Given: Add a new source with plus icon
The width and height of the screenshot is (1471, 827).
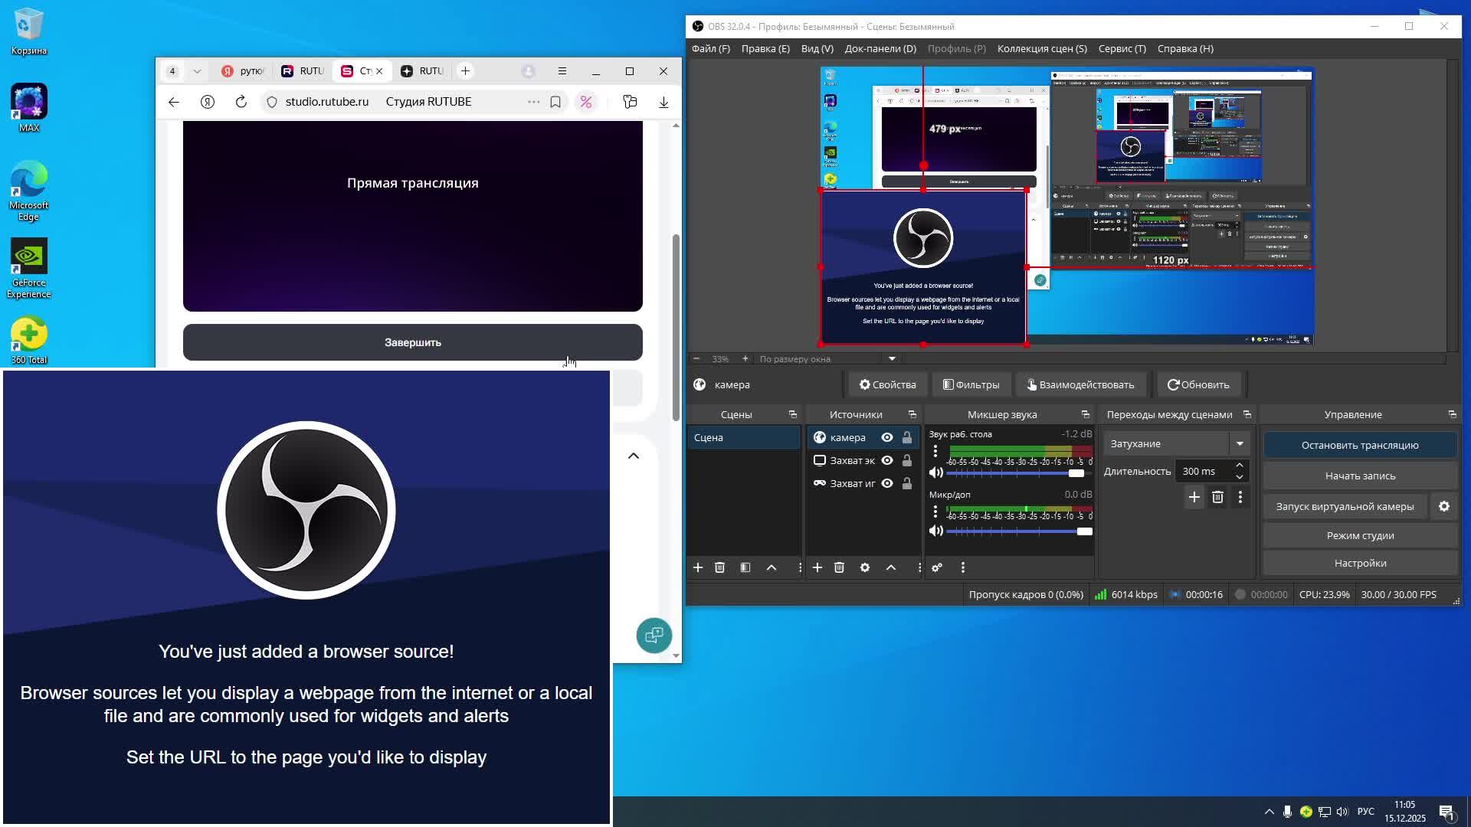Looking at the screenshot, I should [817, 567].
